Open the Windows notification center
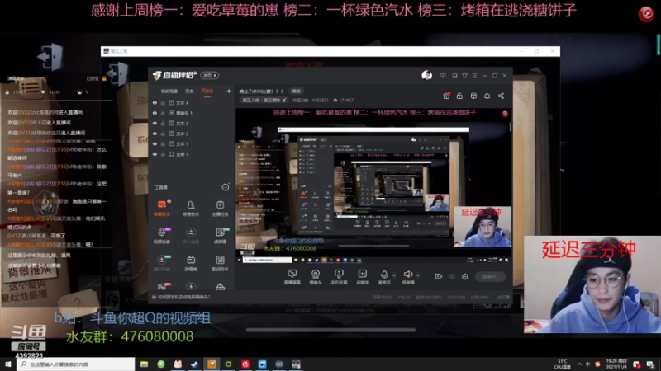Screen dimensions: 661x371 pos(650,364)
